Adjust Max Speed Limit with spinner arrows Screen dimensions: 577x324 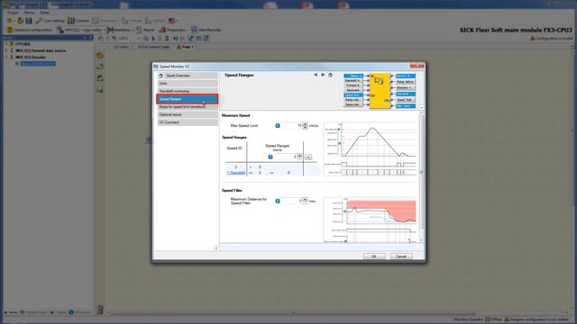[x=305, y=126]
